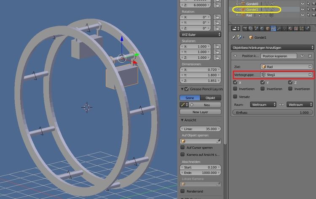Toggle the Grease Pencil Layers checkbox
Screen dimensions: 316x199
coord(187,89)
